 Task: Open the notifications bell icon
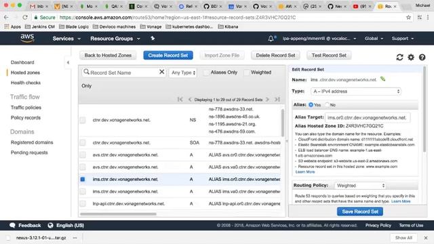(x=271, y=39)
